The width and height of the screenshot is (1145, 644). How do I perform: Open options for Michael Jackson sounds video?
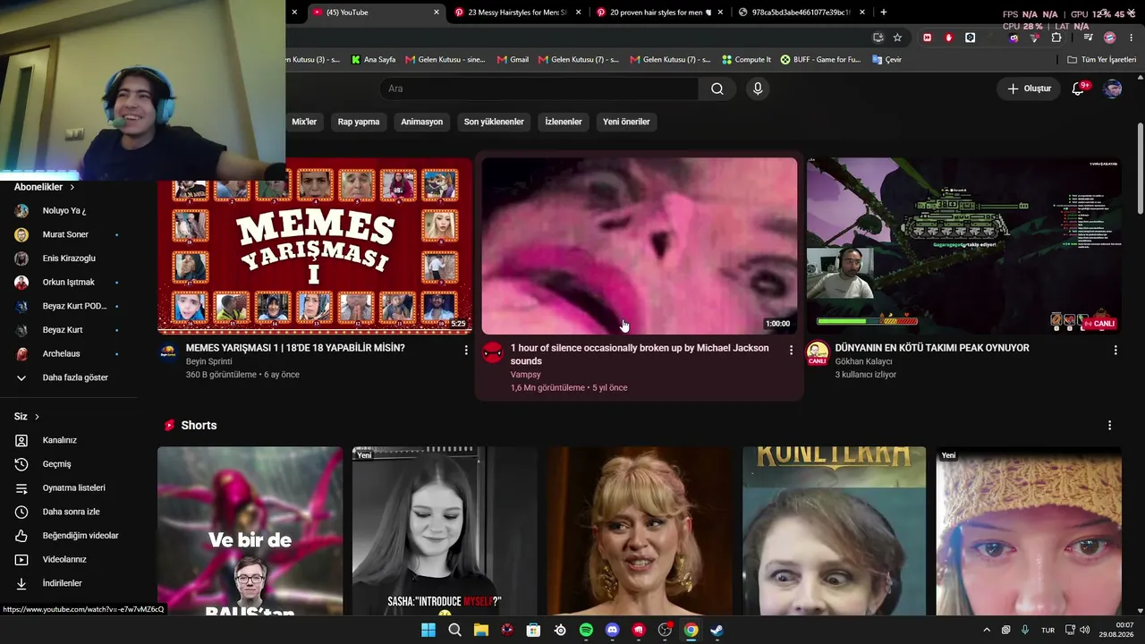pyautogui.click(x=791, y=350)
